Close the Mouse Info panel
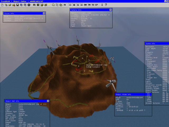Screen dimensions: 169x127 [44, 13]
